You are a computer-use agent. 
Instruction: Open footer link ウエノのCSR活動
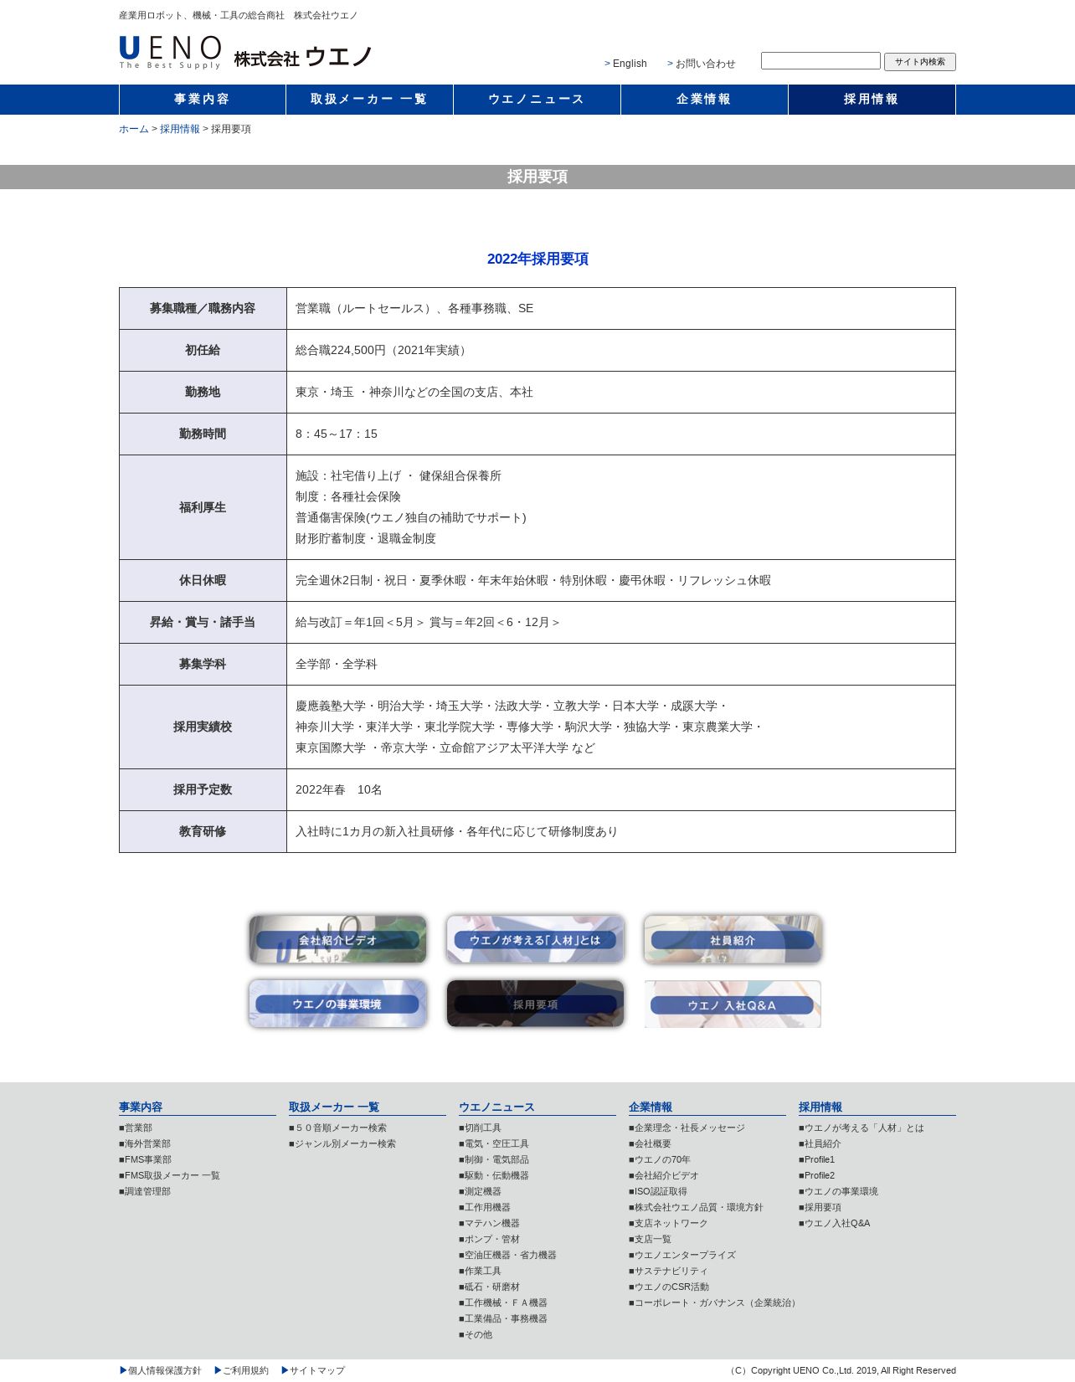pyautogui.click(x=669, y=1287)
